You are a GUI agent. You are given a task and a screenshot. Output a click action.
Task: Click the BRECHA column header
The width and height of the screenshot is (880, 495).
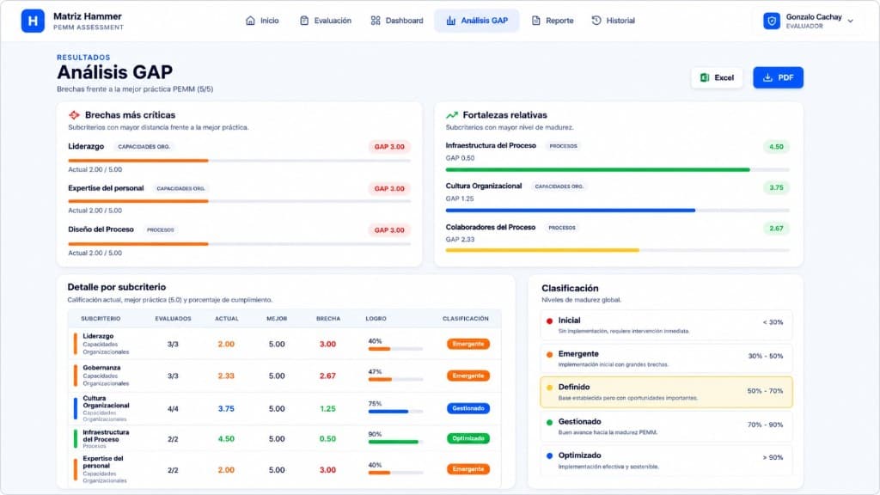pos(328,319)
